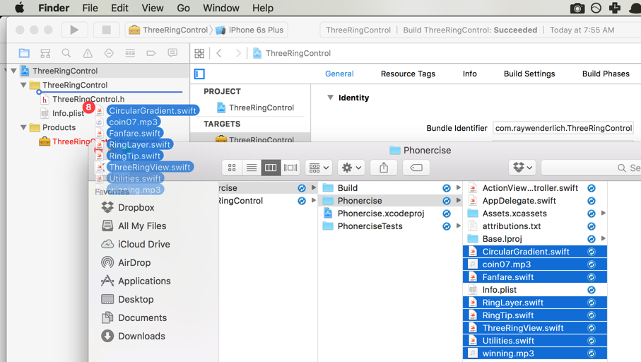
Task: Open the View menu
Action: (x=153, y=8)
